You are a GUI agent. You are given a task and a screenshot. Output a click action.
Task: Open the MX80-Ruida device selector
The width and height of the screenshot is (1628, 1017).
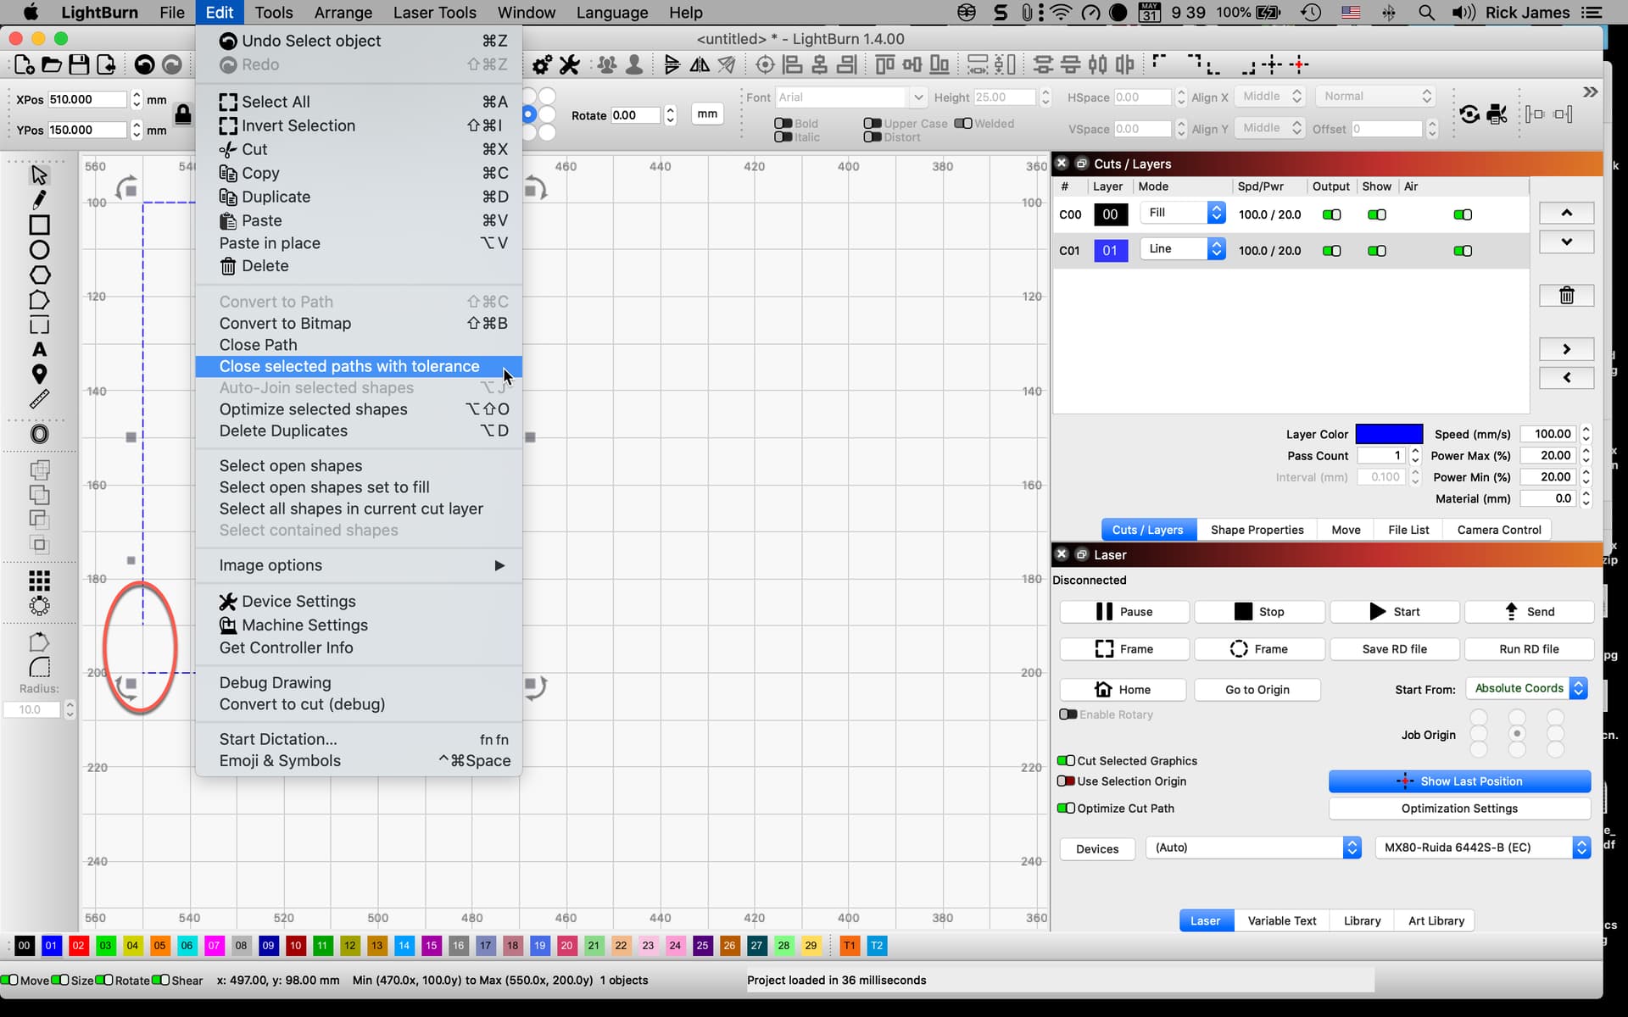pos(1482,847)
